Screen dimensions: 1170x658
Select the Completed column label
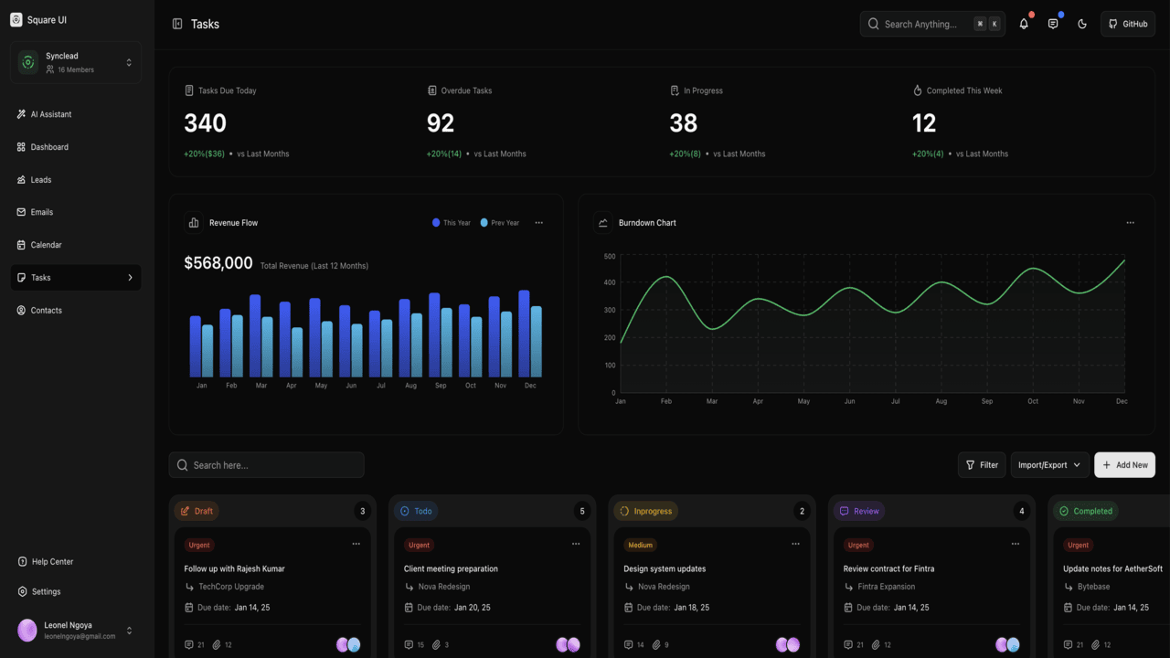[x=1085, y=511]
